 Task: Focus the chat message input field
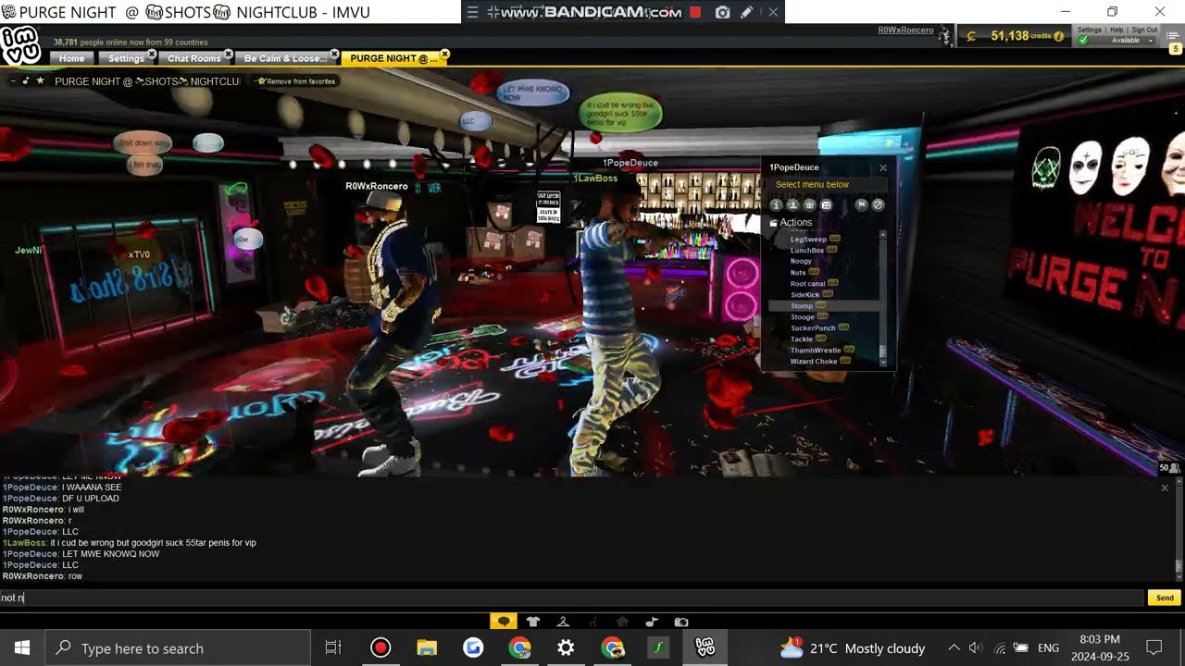572,598
